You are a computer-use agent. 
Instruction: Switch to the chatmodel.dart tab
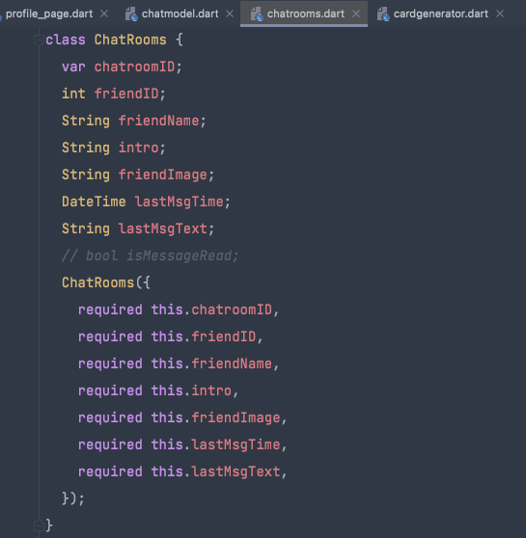point(180,13)
